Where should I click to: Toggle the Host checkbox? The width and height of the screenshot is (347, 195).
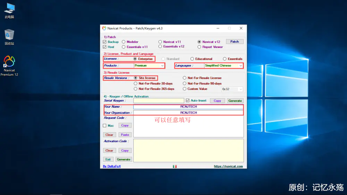pyautogui.click(x=105, y=47)
